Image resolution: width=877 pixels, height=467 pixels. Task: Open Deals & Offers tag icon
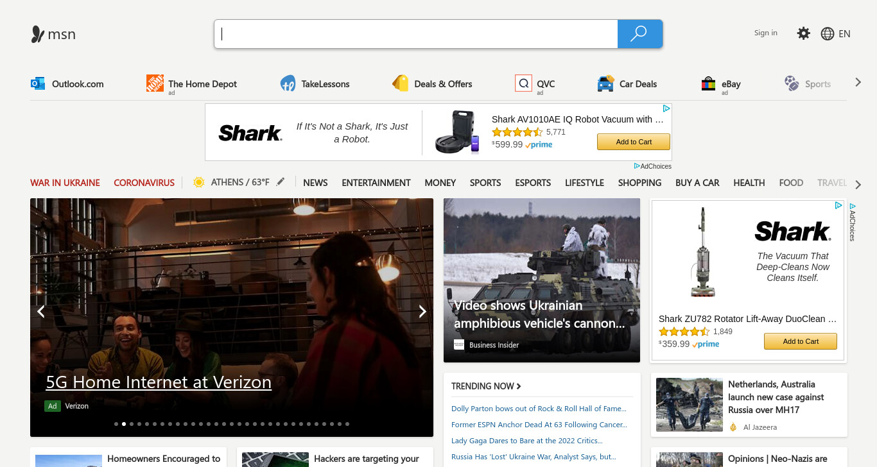[400, 83]
